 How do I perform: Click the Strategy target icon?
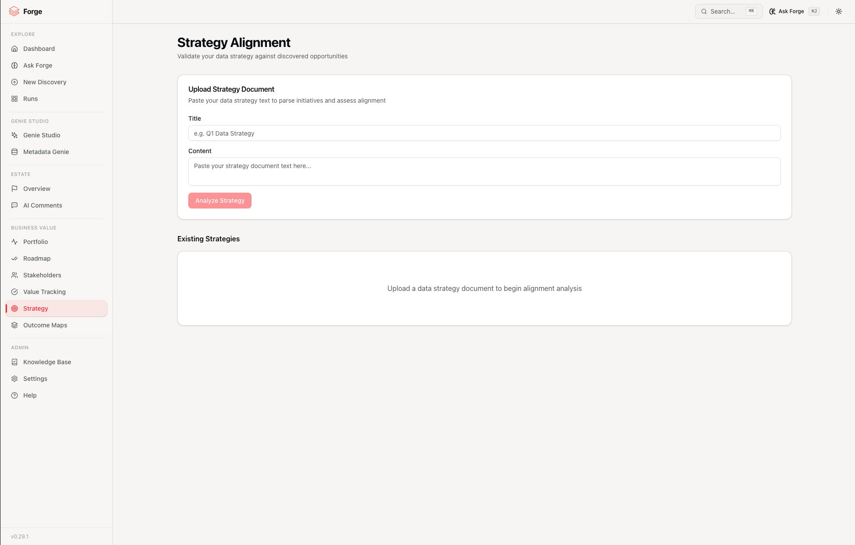(14, 308)
